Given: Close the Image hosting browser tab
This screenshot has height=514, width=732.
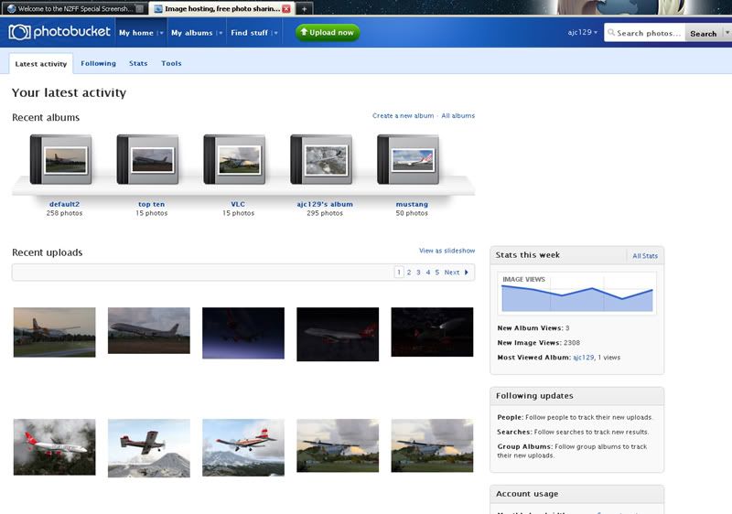Looking at the screenshot, I should coord(286,8).
